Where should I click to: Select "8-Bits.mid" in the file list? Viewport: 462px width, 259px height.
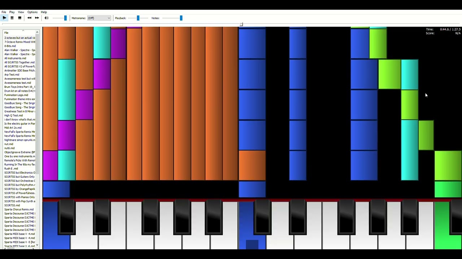coord(10,46)
